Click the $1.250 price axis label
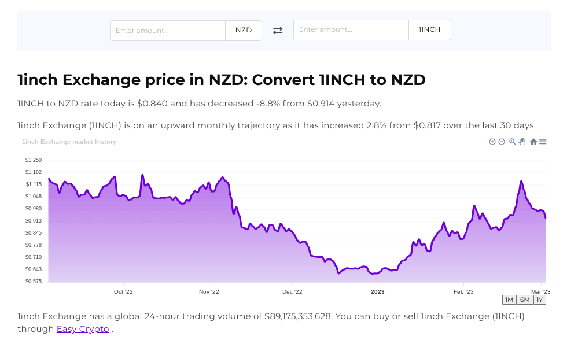Screen dimensions: 567x351 pyautogui.click(x=32, y=160)
